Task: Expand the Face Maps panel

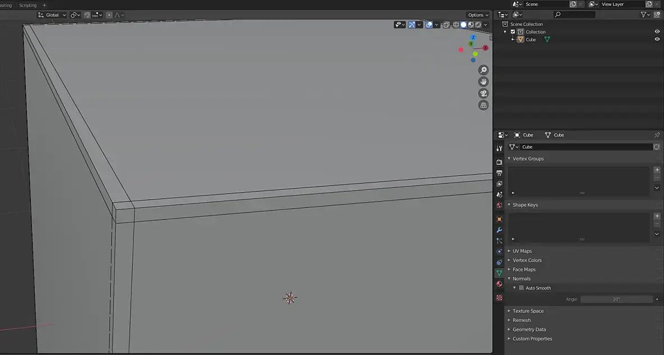Action: pos(509,269)
